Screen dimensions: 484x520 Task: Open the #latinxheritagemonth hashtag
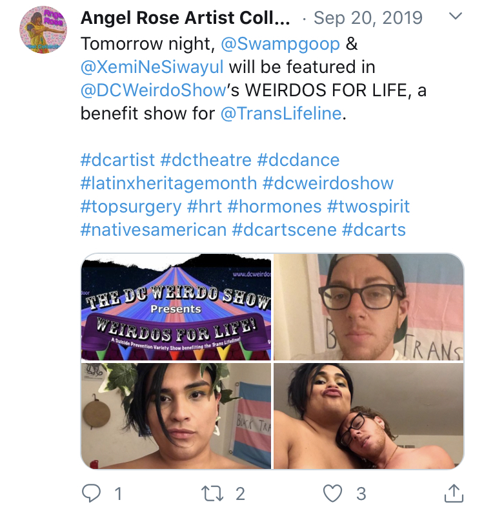168,183
